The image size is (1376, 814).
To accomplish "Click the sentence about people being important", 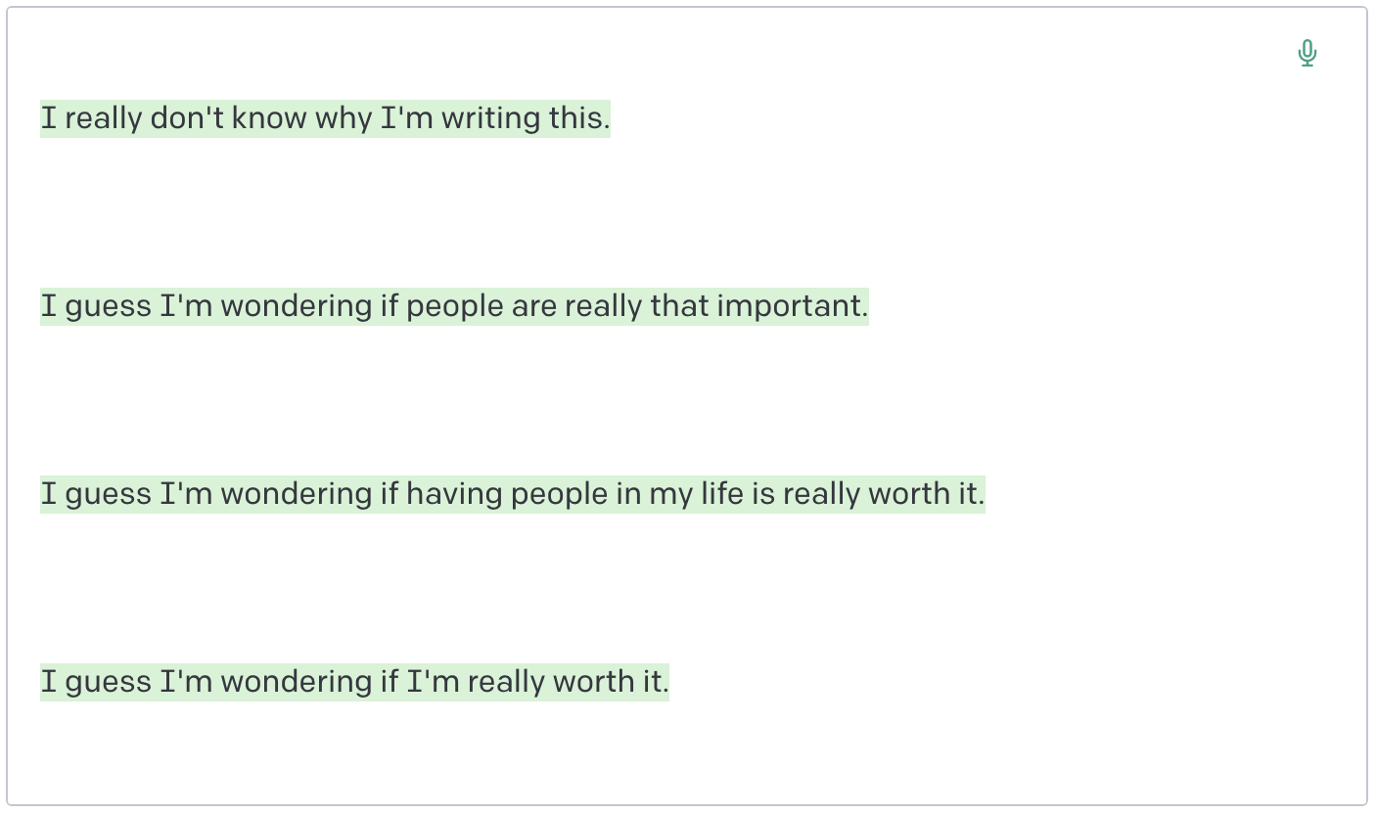I will (x=453, y=306).
